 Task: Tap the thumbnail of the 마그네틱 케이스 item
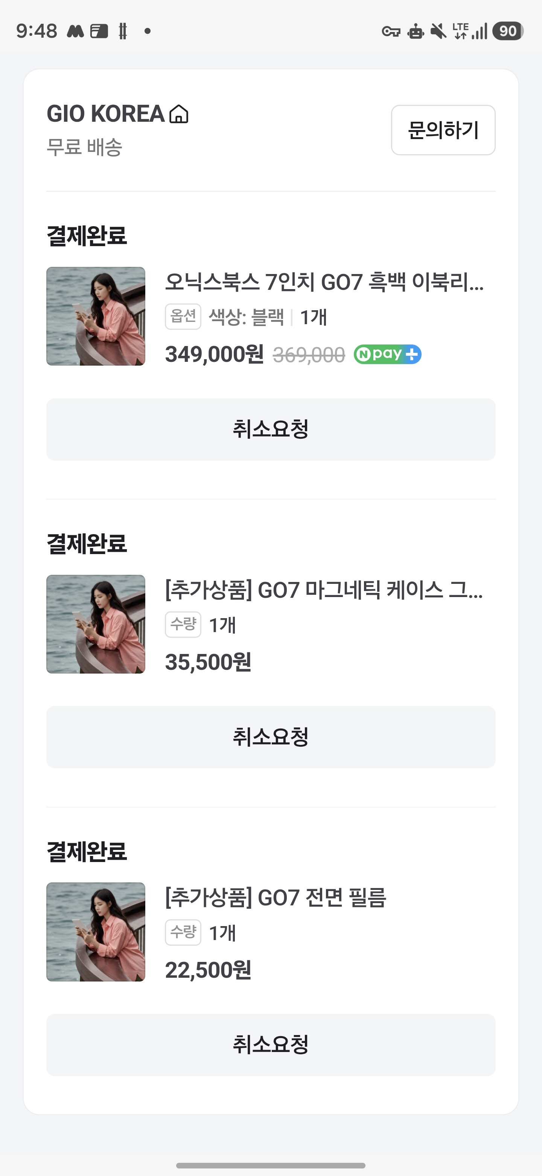96,623
